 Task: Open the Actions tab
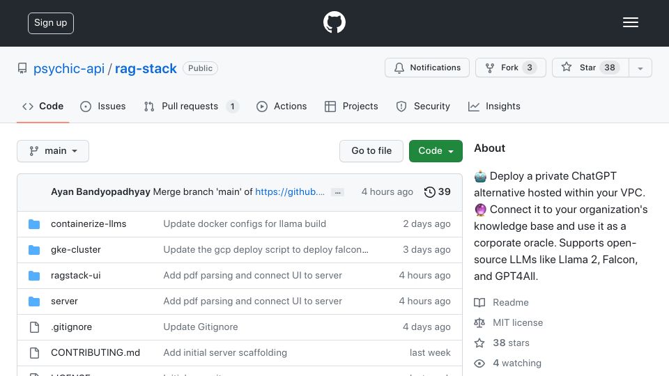pyautogui.click(x=282, y=106)
